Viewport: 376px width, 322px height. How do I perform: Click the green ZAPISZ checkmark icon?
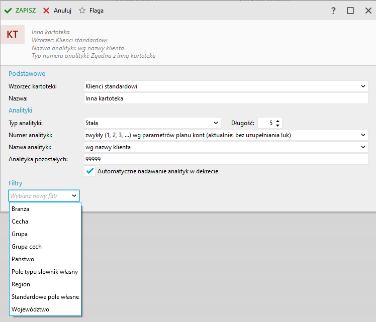[8, 11]
